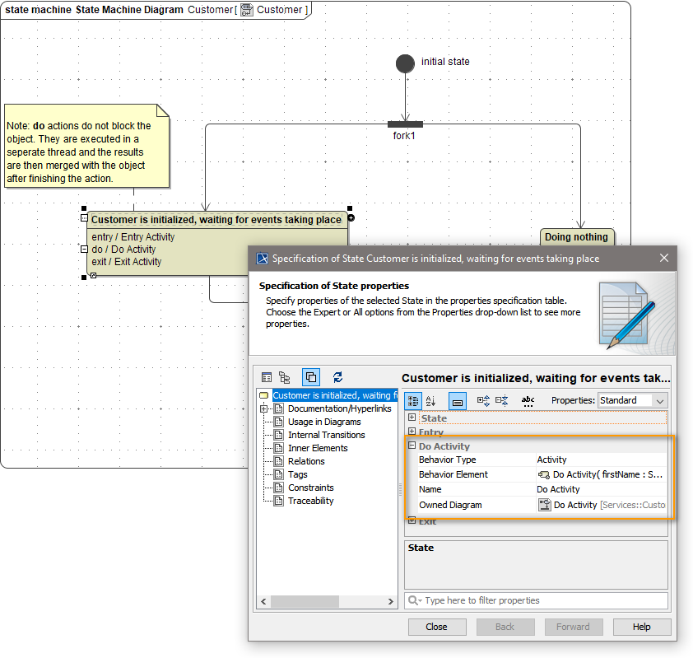Click the collapse all properties icon
This screenshot has width=693, height=658.
pyautogui.click(x=501, y=401)
